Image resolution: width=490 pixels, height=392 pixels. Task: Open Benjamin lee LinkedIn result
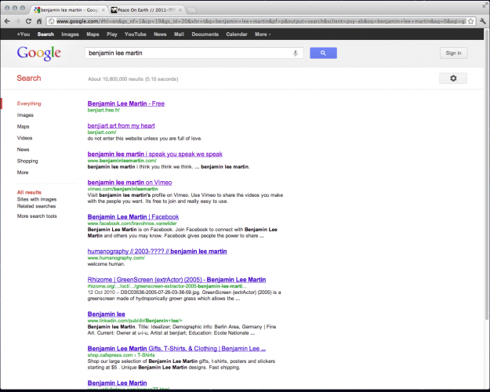(107, 314)
